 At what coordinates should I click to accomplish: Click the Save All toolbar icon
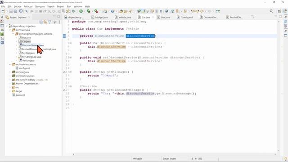pos(15,11)
